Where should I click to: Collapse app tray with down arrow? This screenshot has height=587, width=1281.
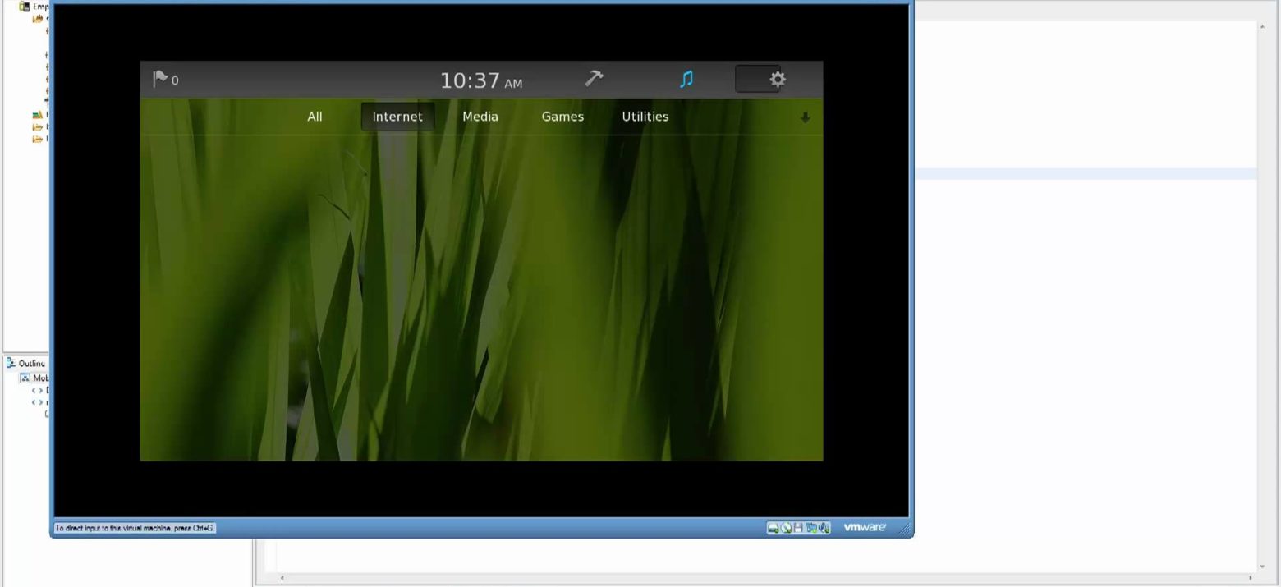(805, 117)
